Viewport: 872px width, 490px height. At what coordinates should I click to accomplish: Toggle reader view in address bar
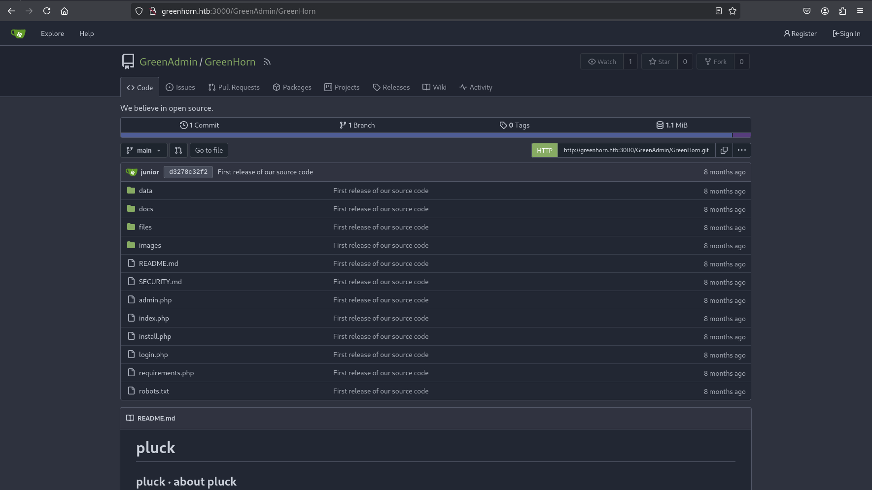pyautogui.click(x=719, y=11)
